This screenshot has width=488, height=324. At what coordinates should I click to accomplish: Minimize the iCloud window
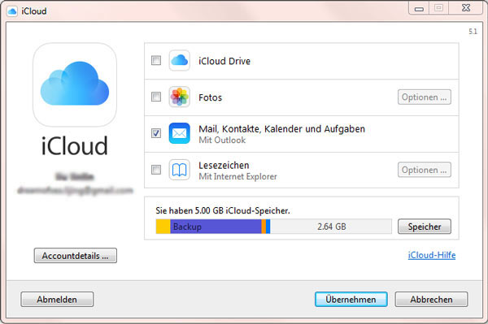[x=419, y=8]
